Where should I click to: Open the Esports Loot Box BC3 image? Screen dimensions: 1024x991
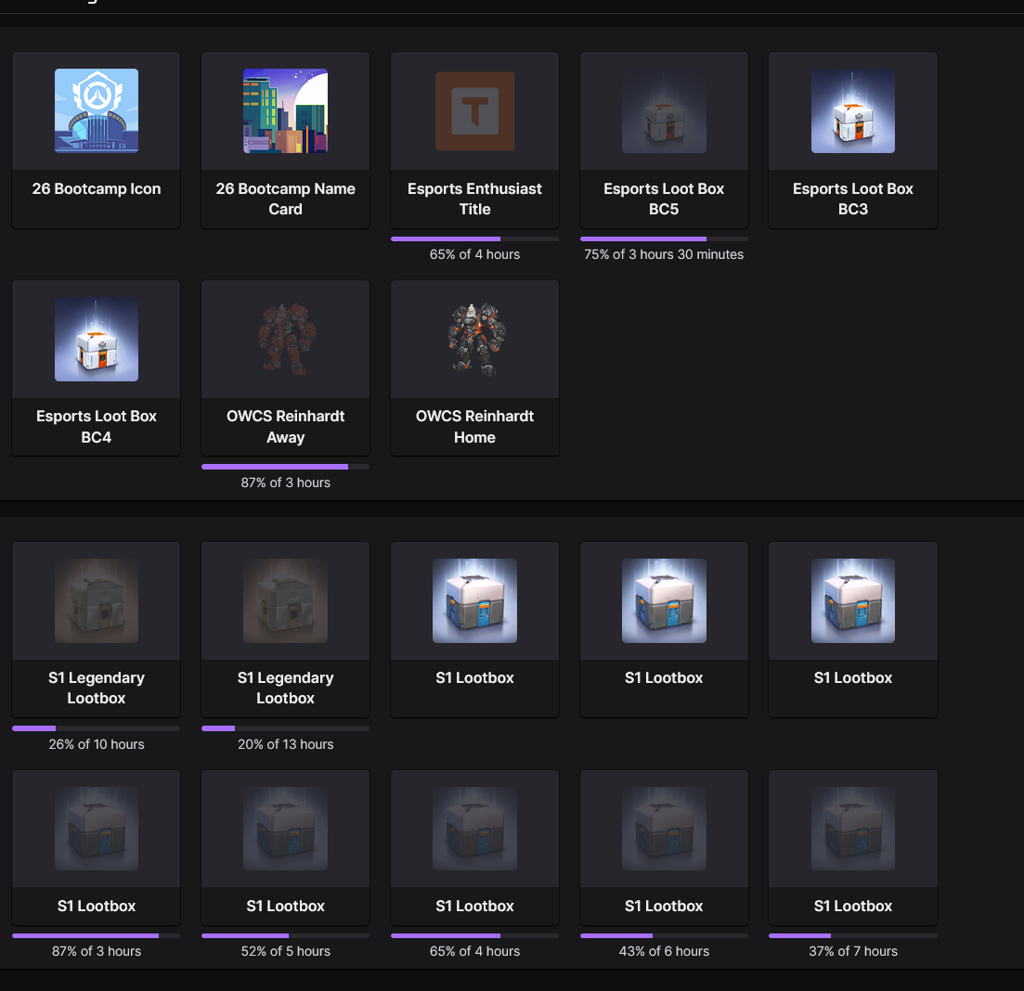click(853, 111)
